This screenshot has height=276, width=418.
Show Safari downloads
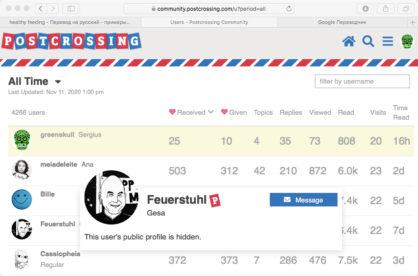[365, 9]
